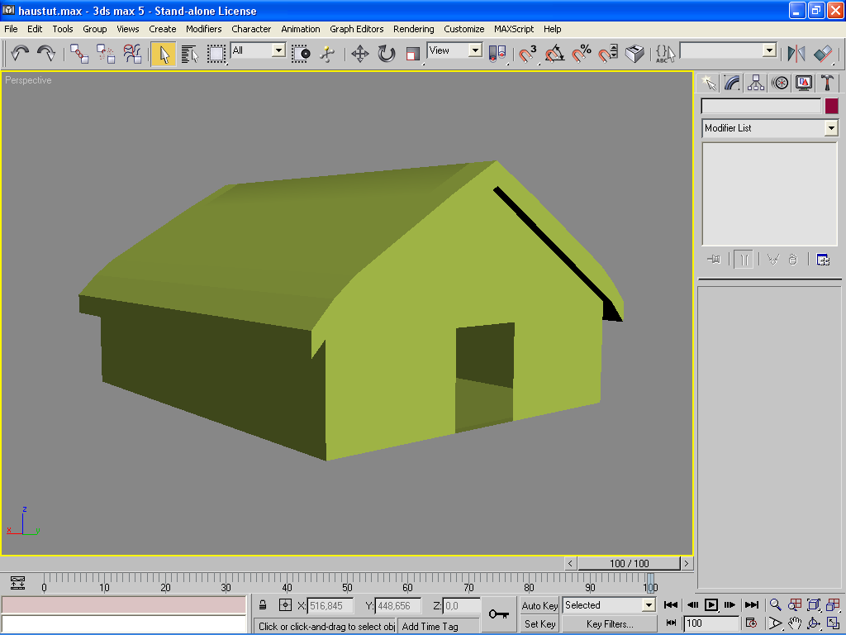Screen dimensions: 846x635
Task: Switch to the Utilities hammer tab
Action: (827, 83)
